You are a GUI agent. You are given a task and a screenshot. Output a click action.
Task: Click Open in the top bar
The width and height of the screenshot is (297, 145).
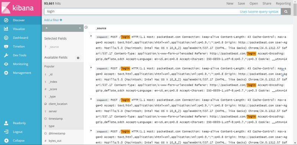coord(254,3)
